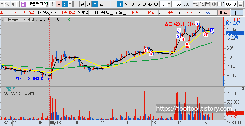Click the 155.65% value
This screenshot has width=245, height=126.
coord(68,13)
